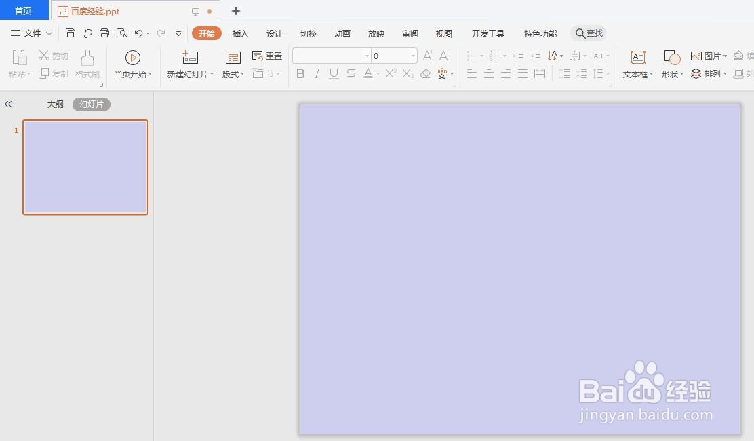This screenshot has width=754, height=441.
Task: Decrease font size with A- icon
Action: [x=444, y=56]
